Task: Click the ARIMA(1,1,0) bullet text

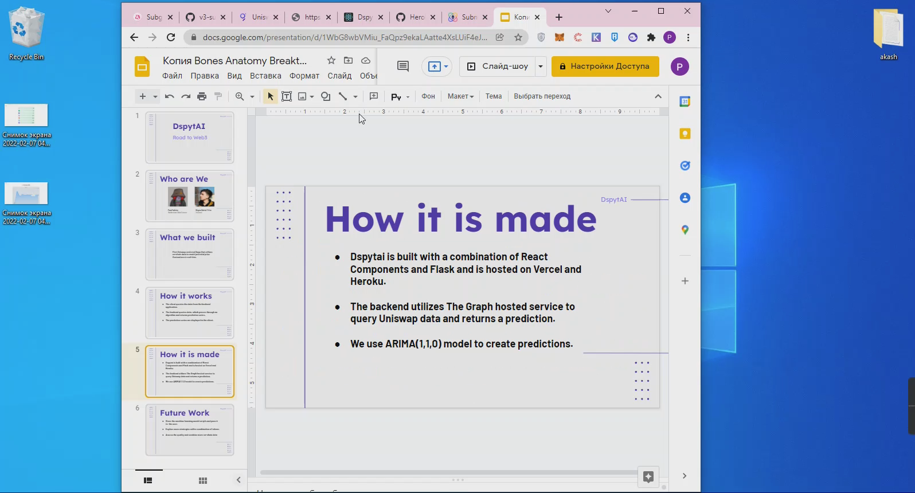Action: (x=462, y=344)
